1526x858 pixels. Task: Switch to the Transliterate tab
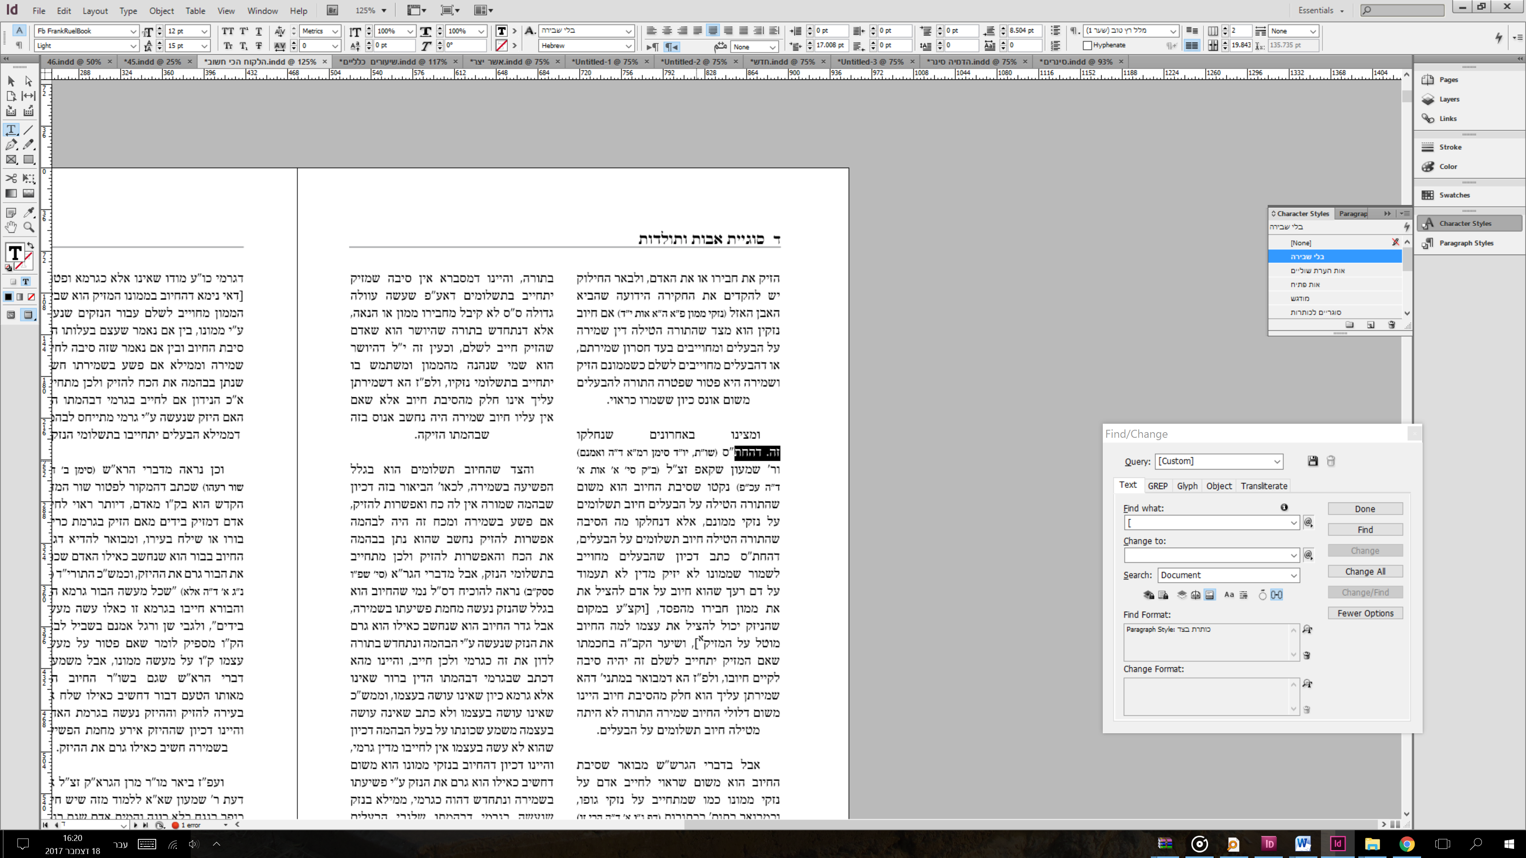[1264, 486]
